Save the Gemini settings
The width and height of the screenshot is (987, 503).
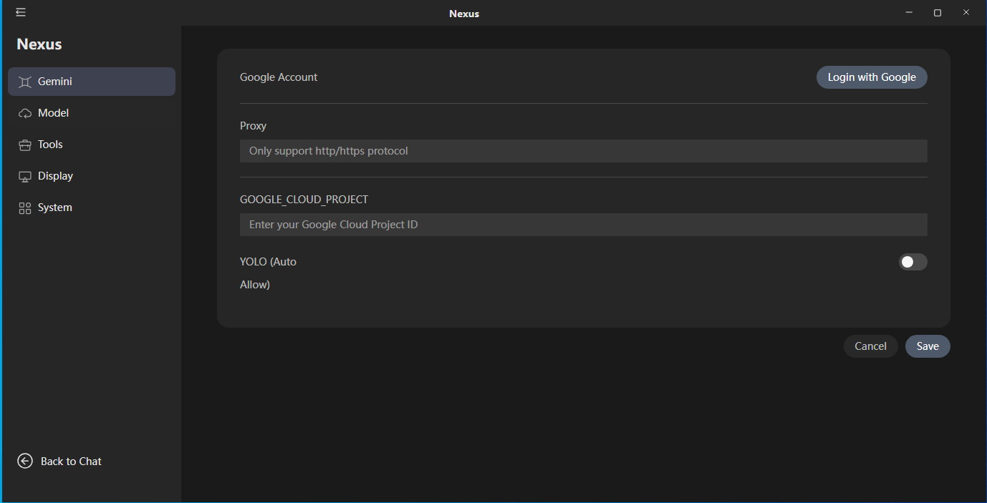[928, 346]
